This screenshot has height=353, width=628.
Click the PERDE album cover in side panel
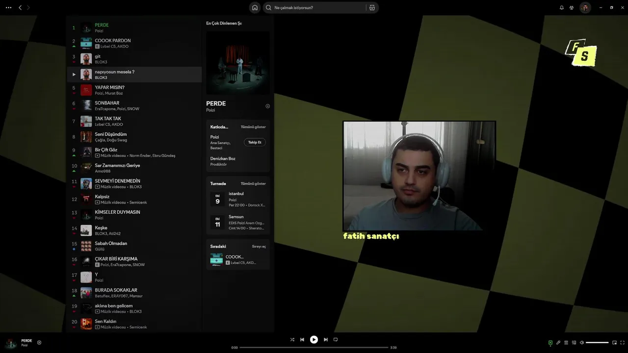coord(238,63)
